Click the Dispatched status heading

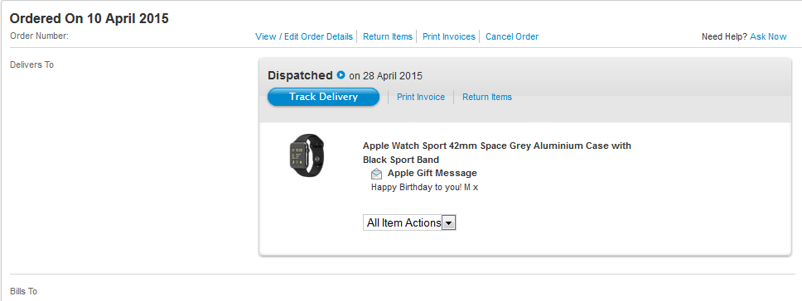tap(300, 75)
